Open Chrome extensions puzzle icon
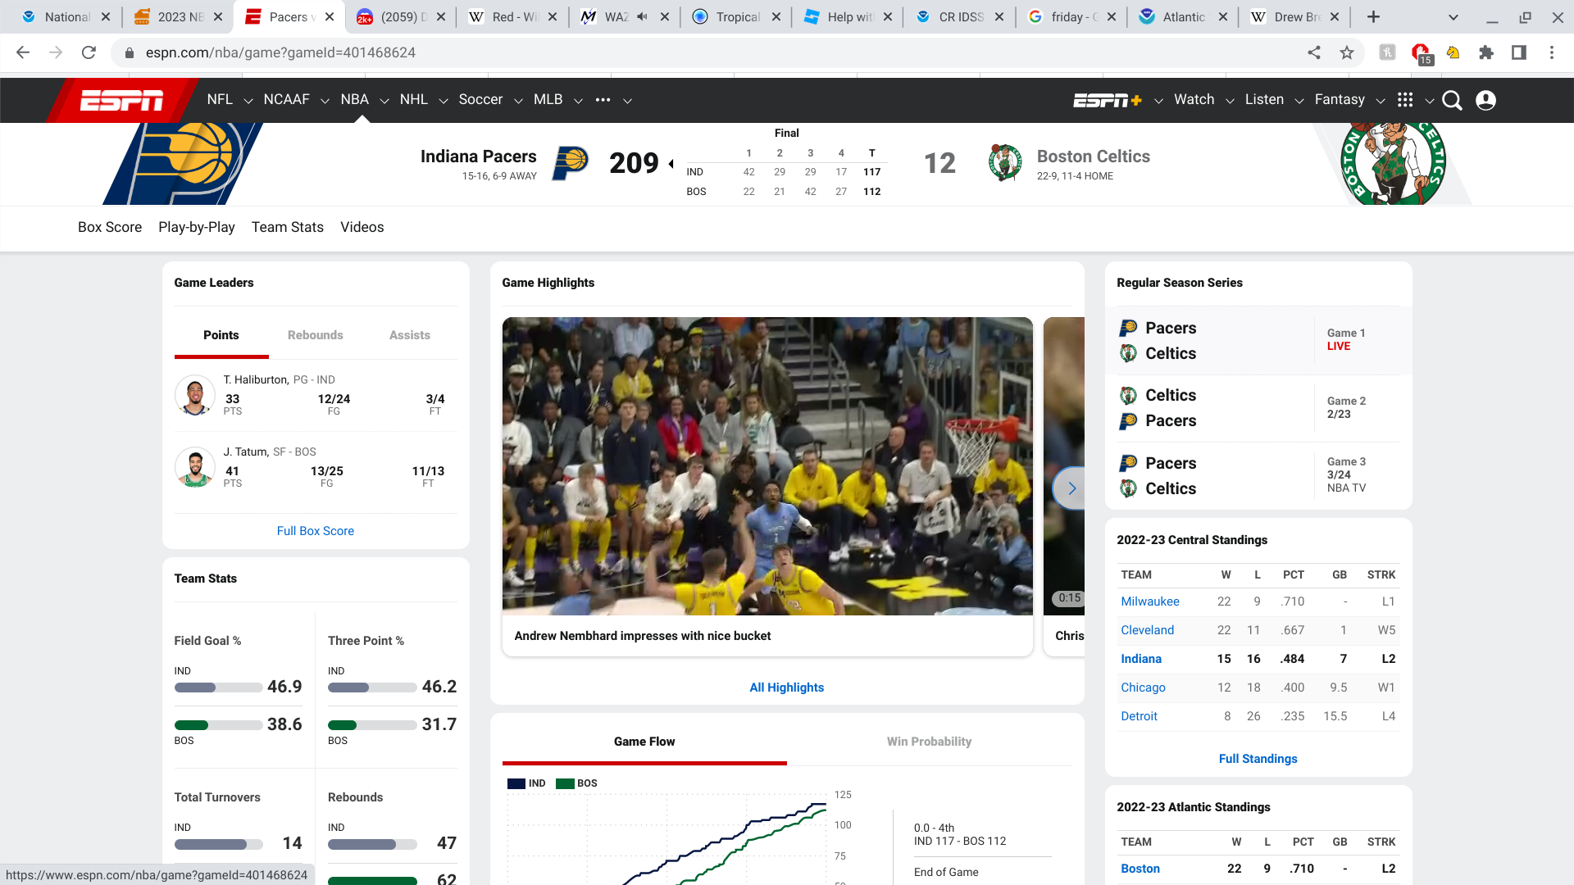Image resolution: width=1574 pixels, height=885 pixels. [1485, 52]
